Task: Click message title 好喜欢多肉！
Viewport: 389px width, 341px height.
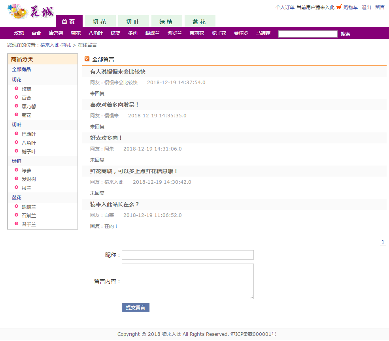Action: click(x=106, y=138)
